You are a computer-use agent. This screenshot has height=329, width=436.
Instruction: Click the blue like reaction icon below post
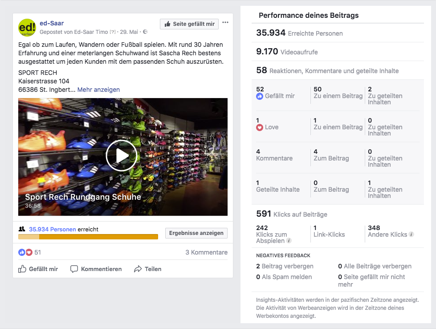point(22,252)
